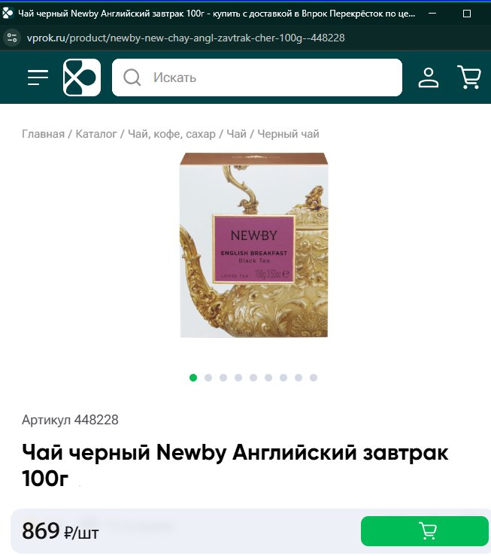Add tea to cart with green button

click(424, 531)
